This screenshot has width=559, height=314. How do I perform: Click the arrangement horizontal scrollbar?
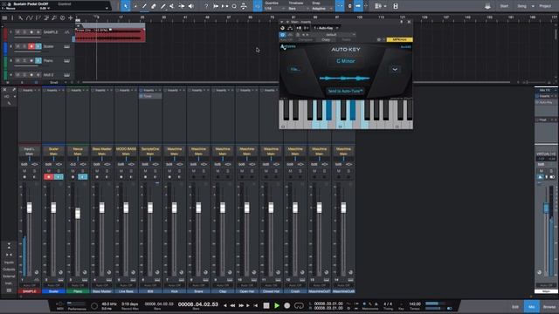(x=296, y=83)
